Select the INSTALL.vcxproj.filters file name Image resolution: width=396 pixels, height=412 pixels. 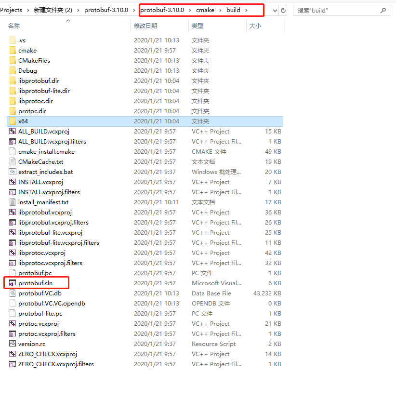[49, 192]
